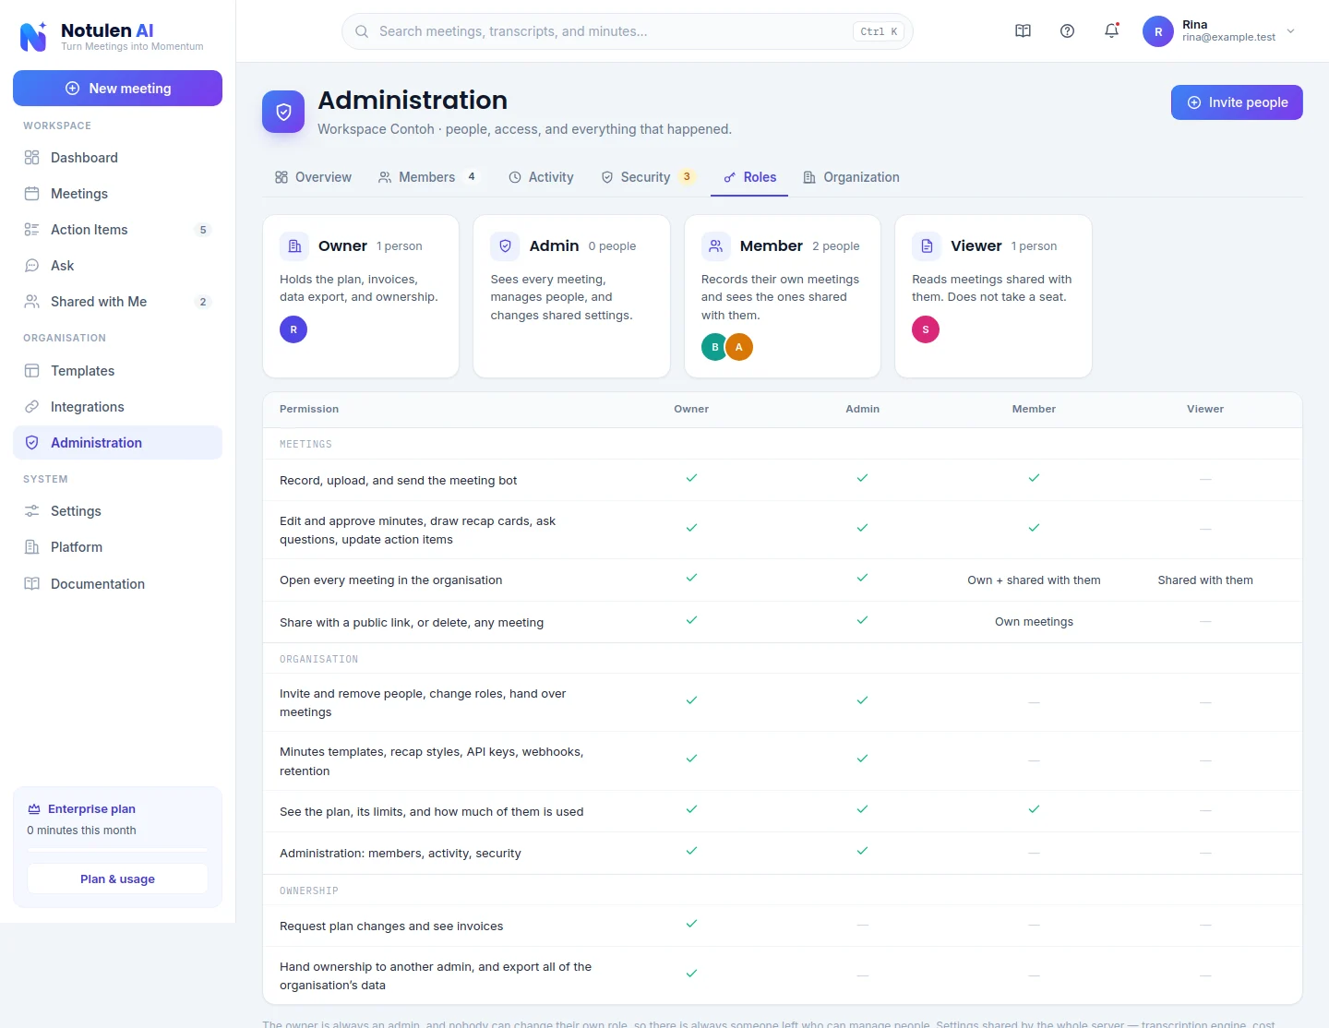Viewport: 1329px width, 1028px height.
Task: Click the Member role people icon
Action: pyautogui.click(x=715, y=246)
